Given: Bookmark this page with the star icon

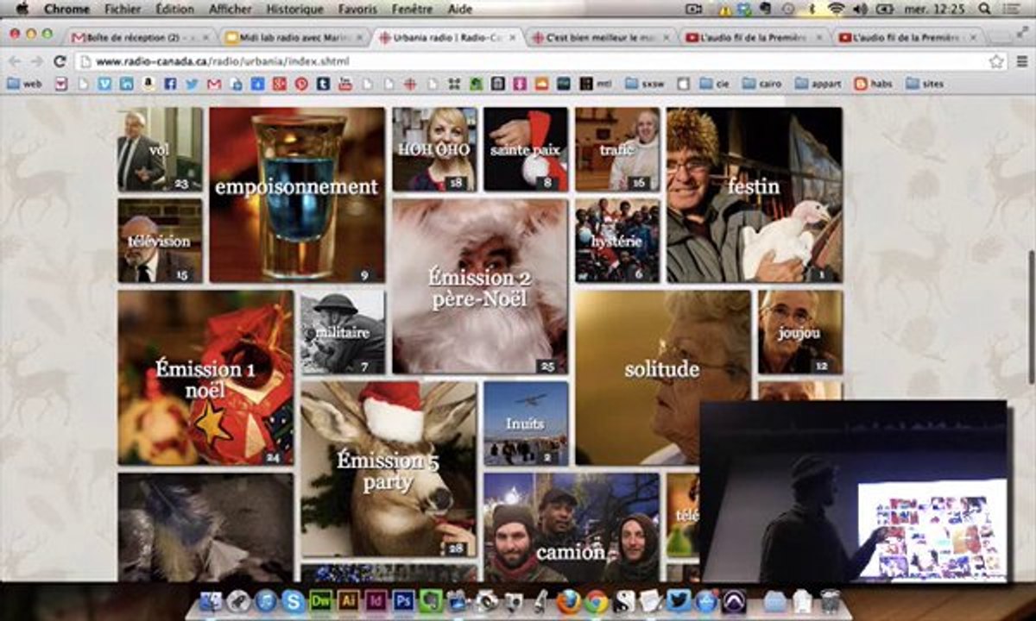Looking at the screenshot, I should (x=997, y=62).
